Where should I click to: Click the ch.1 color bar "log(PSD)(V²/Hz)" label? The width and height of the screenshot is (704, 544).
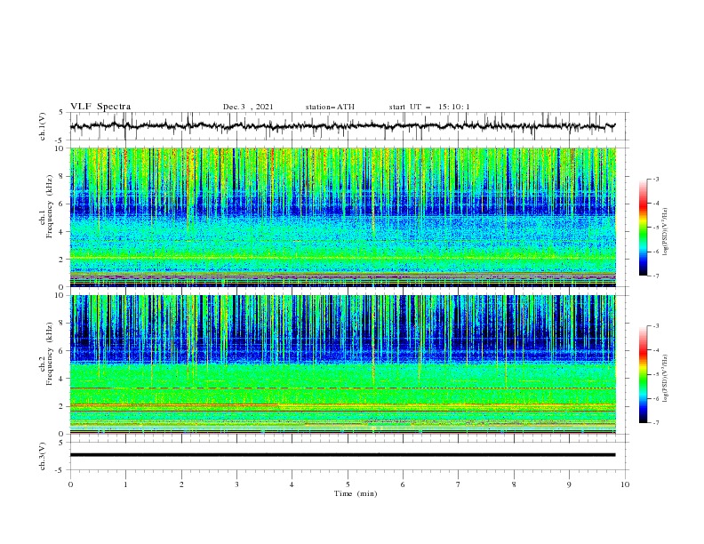(666, 232)
